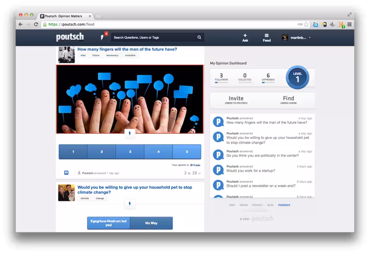Click the 'necessary' tag
This screenshot has height=254, width=370.
(x=112, y=55)
